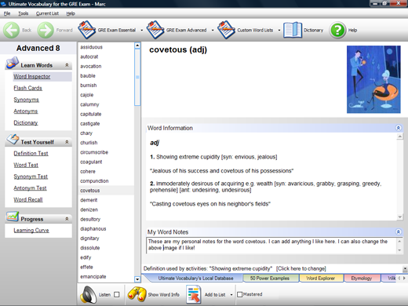Click the covetous illustration image

click(x=373, y=79)
